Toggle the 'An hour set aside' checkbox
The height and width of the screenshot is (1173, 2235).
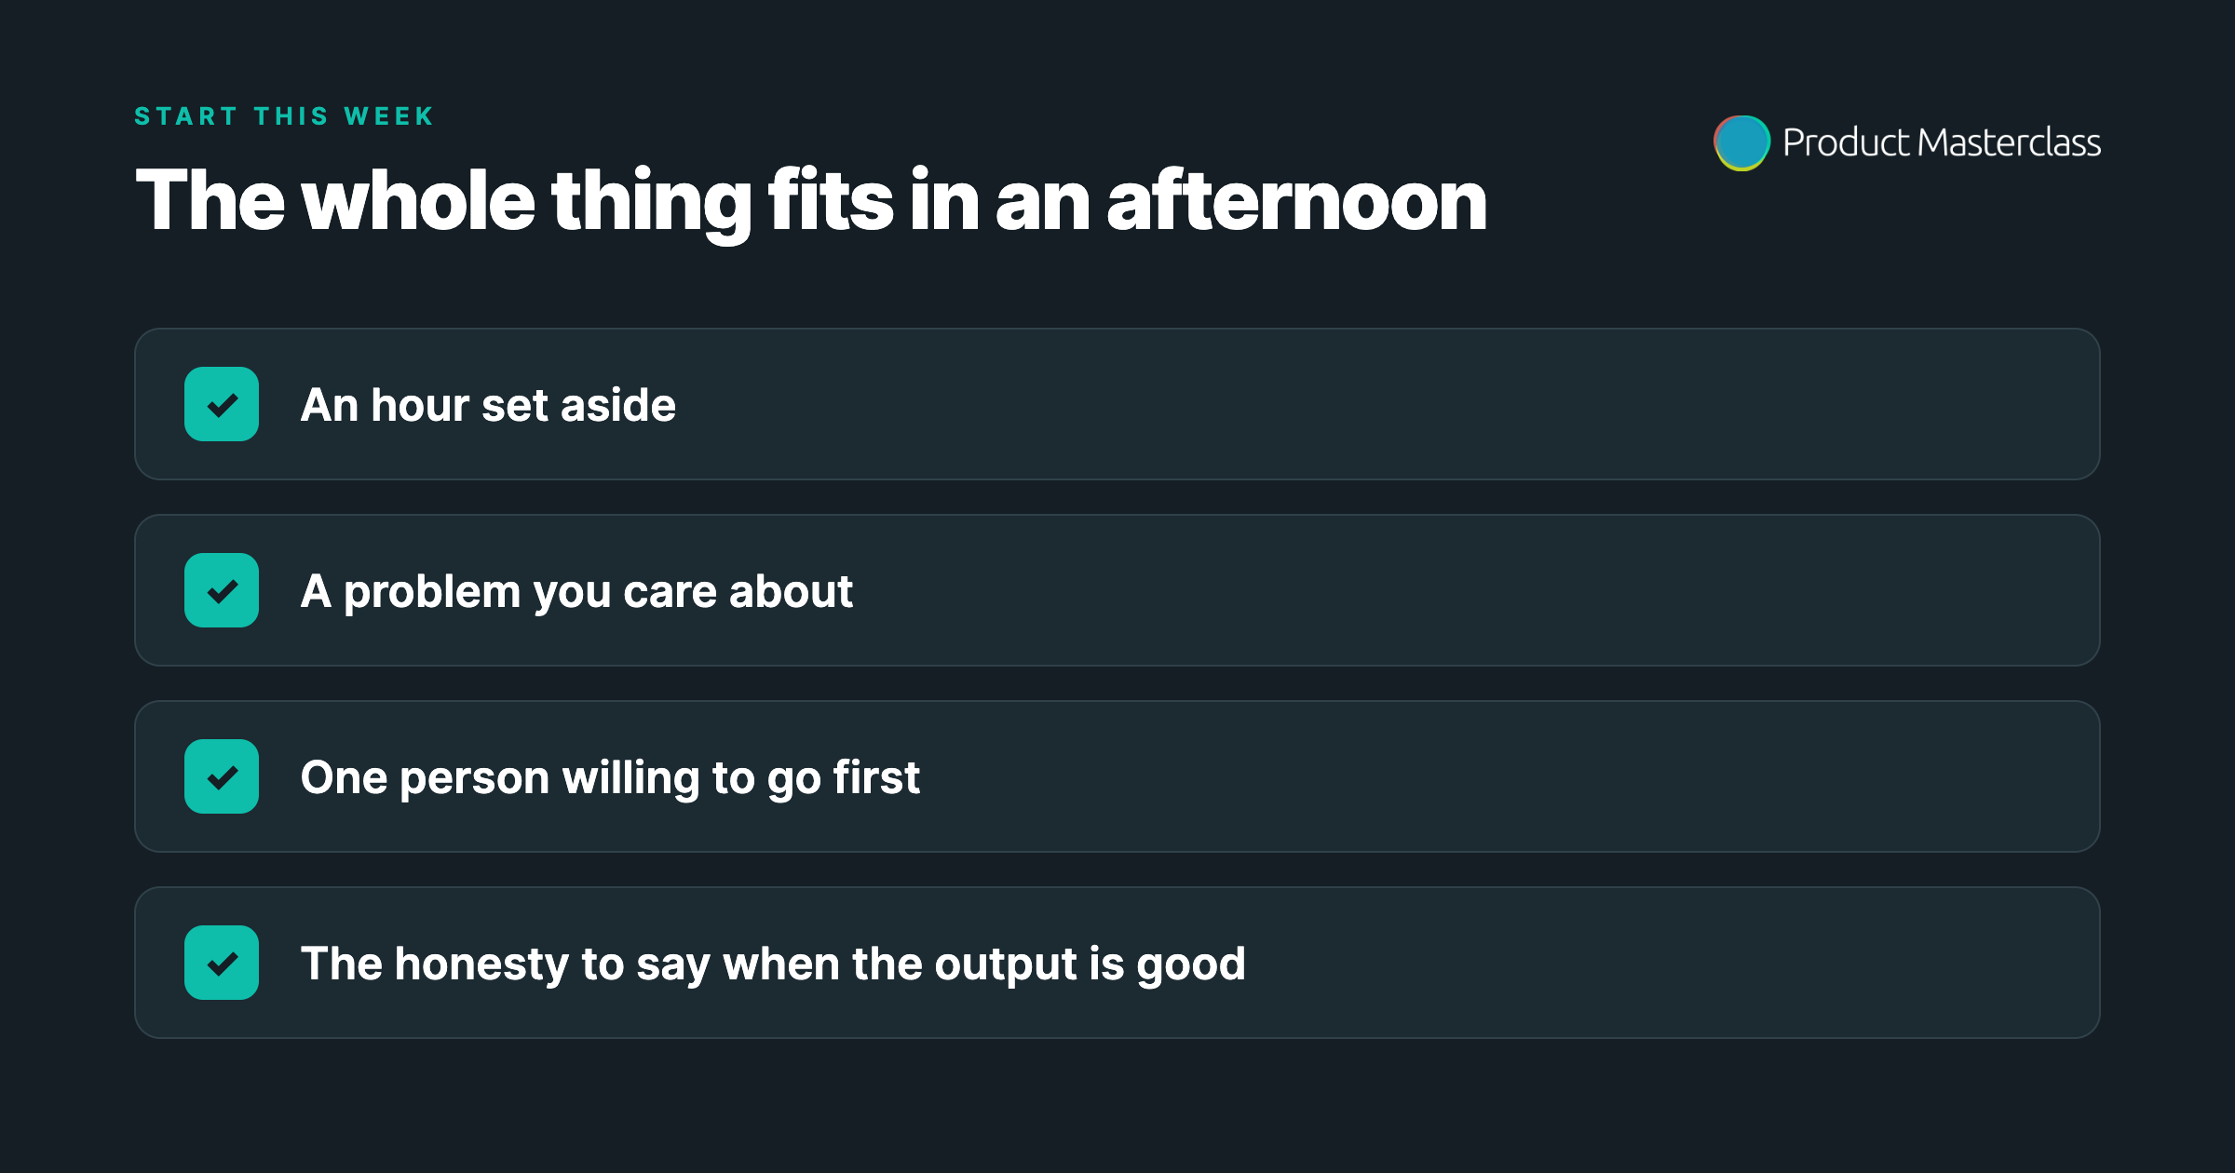pos(222,404)
